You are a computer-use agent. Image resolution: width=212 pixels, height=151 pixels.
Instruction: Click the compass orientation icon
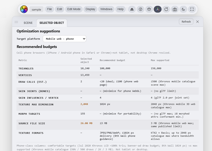click(141, 9)
